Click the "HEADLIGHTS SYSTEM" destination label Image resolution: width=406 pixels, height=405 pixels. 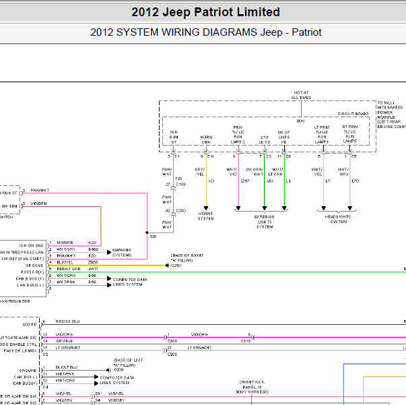(338, 219)
